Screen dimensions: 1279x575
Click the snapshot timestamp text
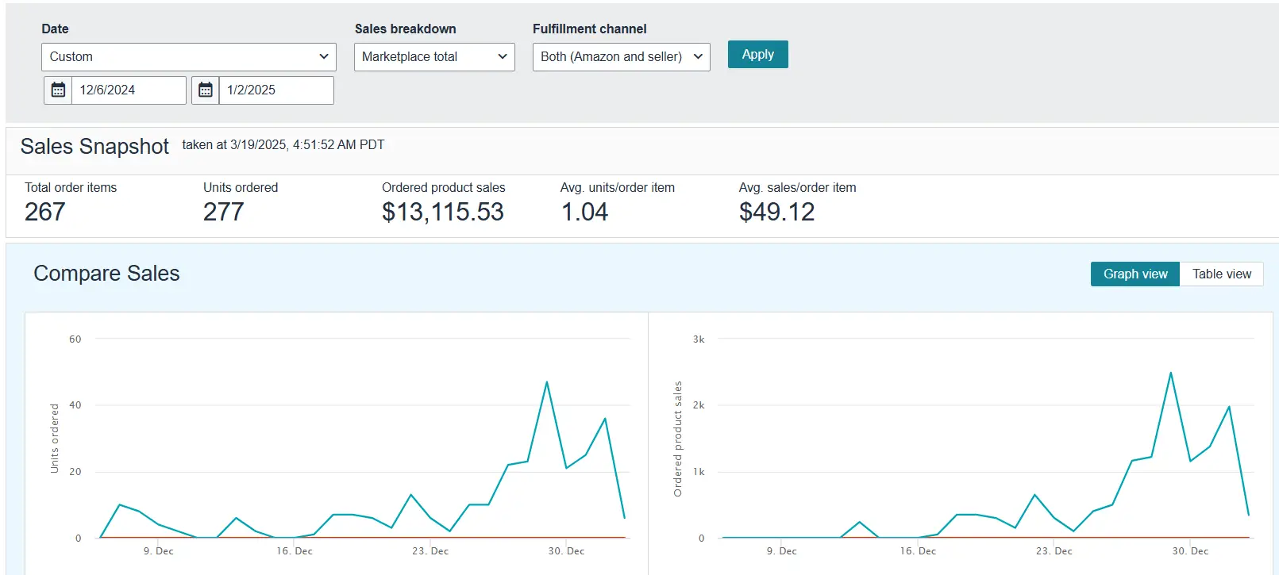(x=283, y=145)
